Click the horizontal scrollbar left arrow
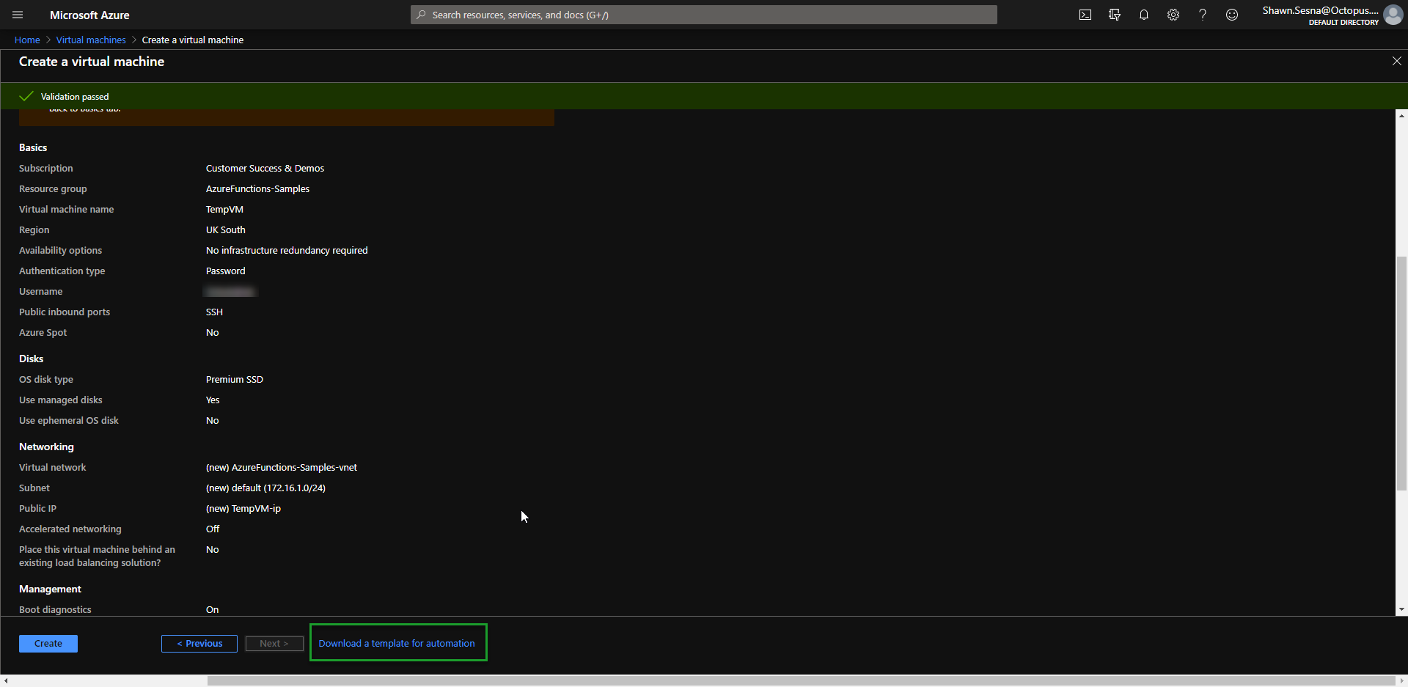This screenshot has width=1408, height=687. coord(6,681)
